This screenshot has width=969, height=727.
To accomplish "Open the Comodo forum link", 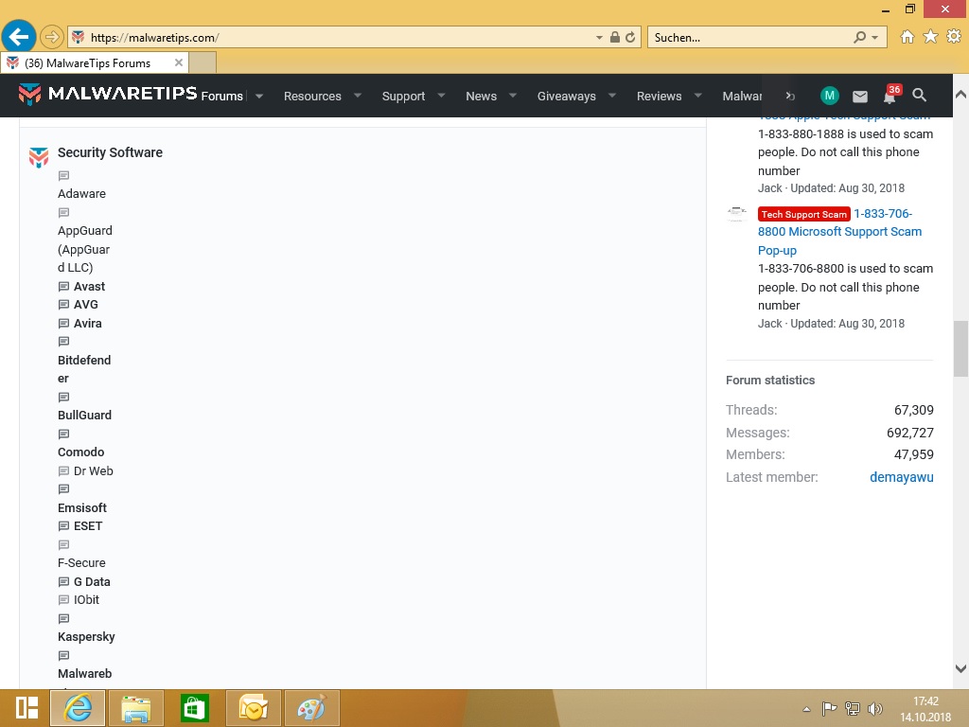I will pos(81,452).
